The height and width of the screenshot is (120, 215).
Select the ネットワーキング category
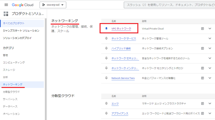[22, 84]
